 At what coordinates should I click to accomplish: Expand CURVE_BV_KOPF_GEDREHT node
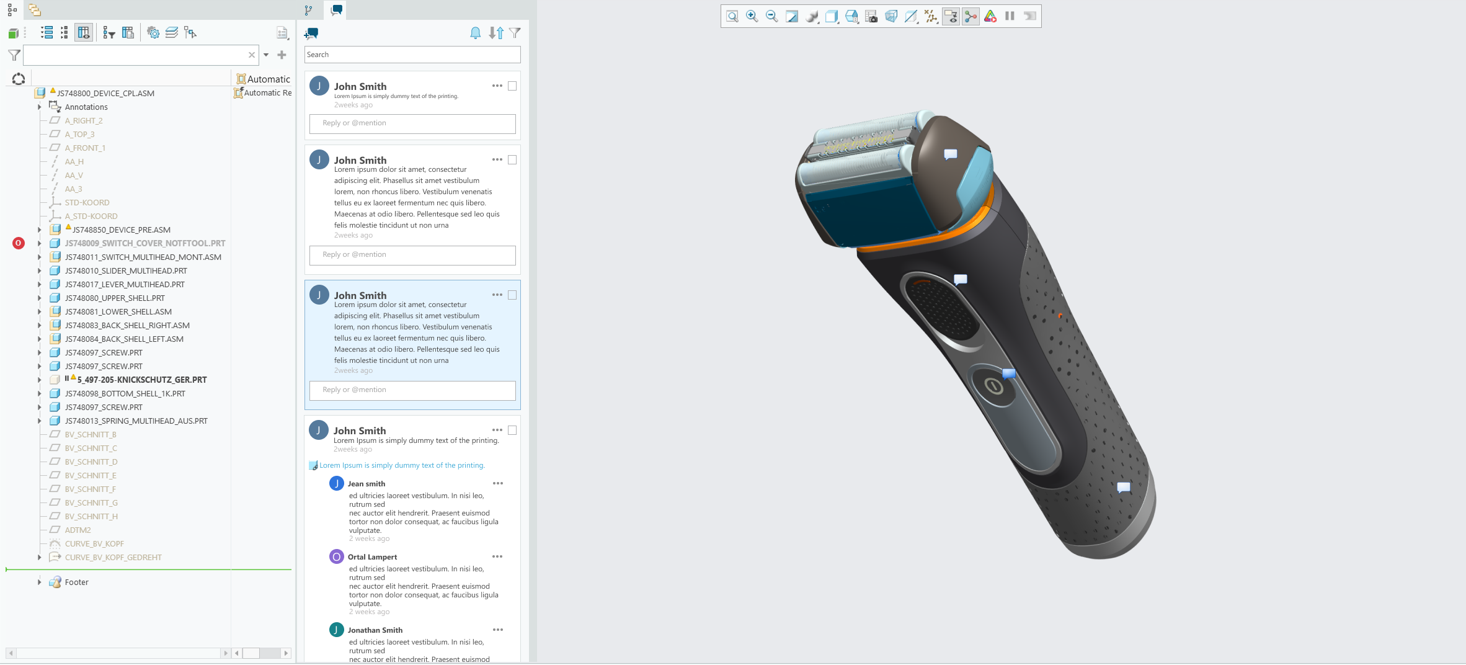click(x=40, y=558)
